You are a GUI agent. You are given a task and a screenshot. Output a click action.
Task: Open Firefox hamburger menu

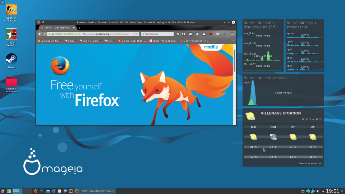pos(232,34)
